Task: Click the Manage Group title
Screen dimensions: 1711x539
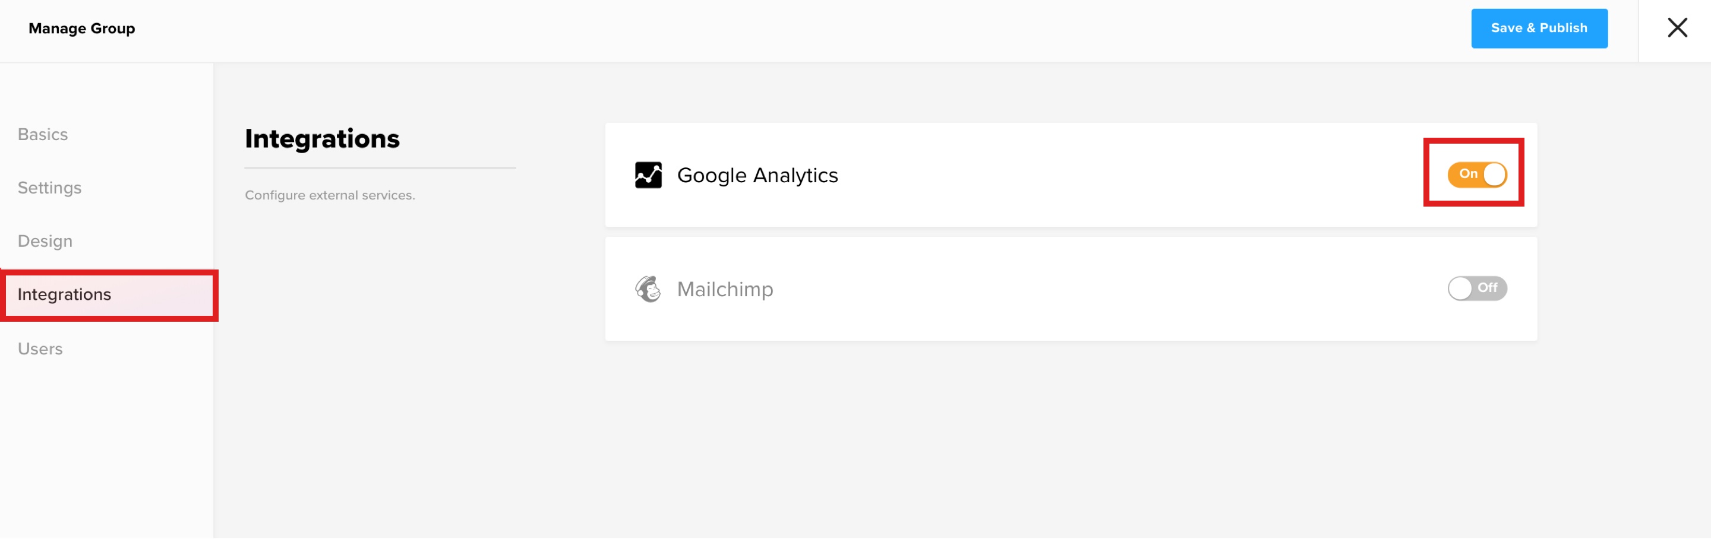Action: (82, 28)
